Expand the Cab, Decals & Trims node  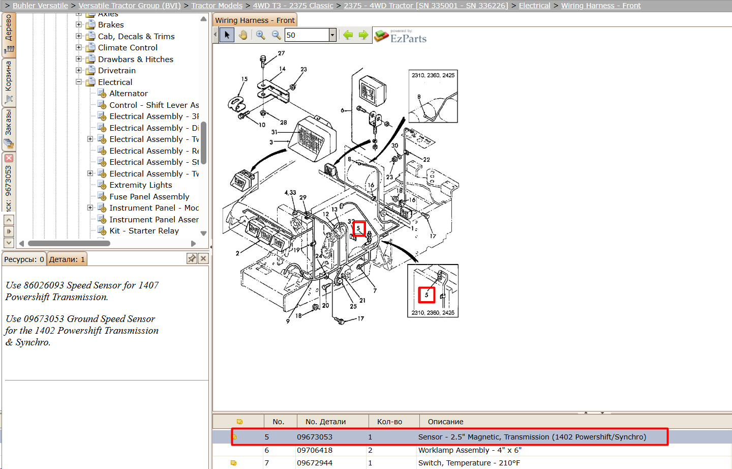click(x=79, y=36)
